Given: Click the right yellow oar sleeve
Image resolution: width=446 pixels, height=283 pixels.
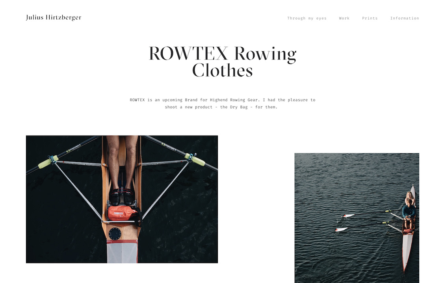Looking at the screenshot, I should point(195,159).
